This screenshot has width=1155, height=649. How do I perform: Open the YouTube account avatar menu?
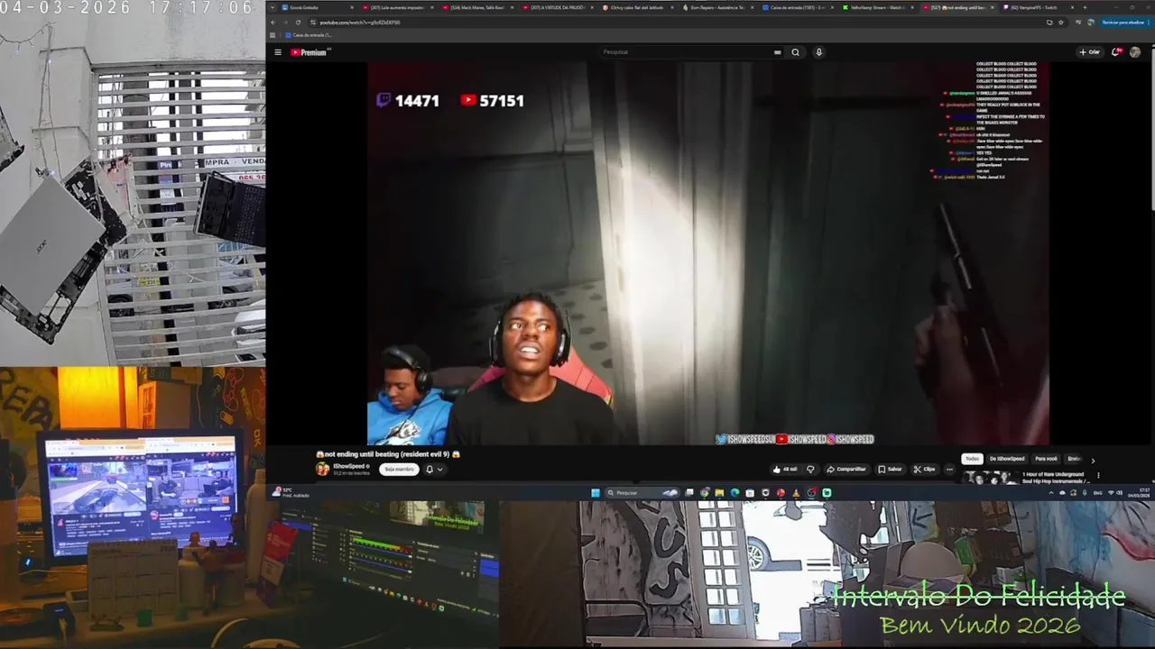(x=1135, y=51)
